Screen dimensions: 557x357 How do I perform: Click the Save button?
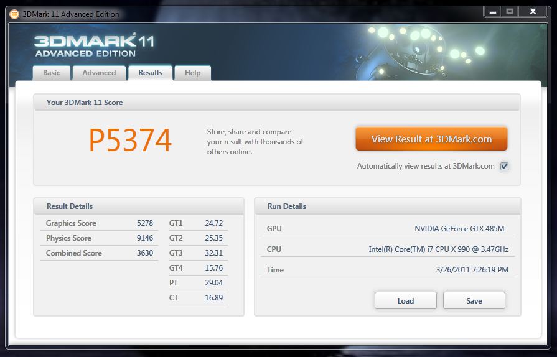point(474,300)
